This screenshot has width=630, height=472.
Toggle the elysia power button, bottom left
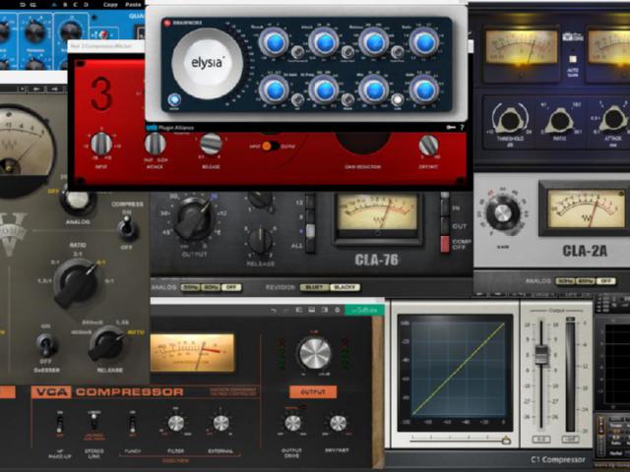point(174,99)
